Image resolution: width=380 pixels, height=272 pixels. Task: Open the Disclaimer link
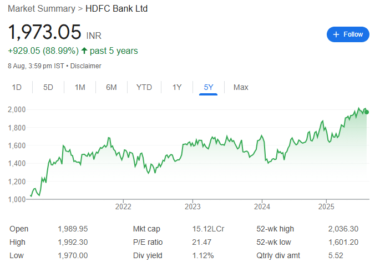point(86,66)
